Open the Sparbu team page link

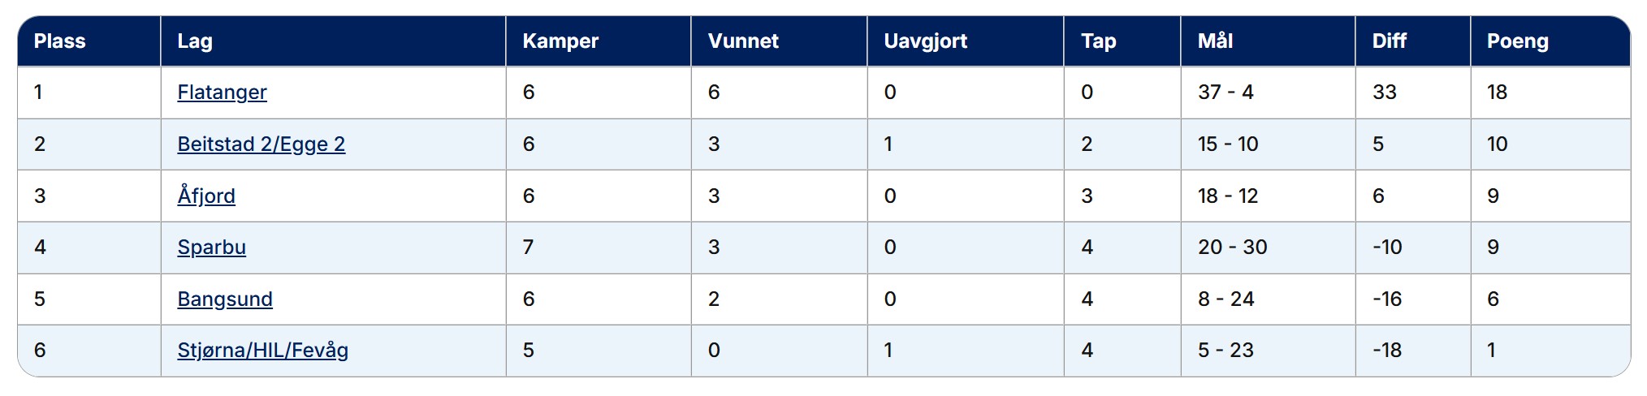click(x=211, y=247)
